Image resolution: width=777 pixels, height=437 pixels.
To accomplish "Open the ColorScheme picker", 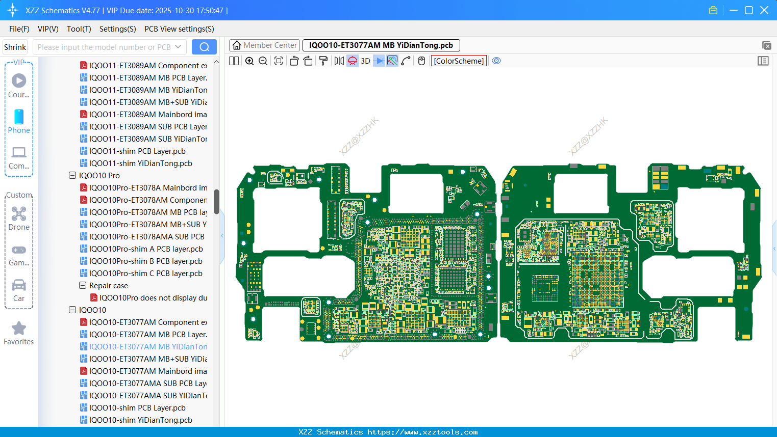I will pos(459,61).
